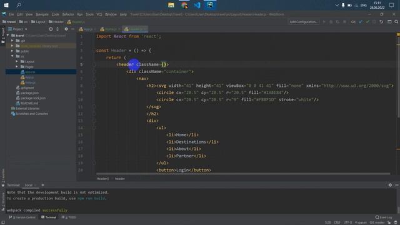Open File Explorer from taskbar
Image resolution: width=400 pixels, height=225 pixels.
171,5
